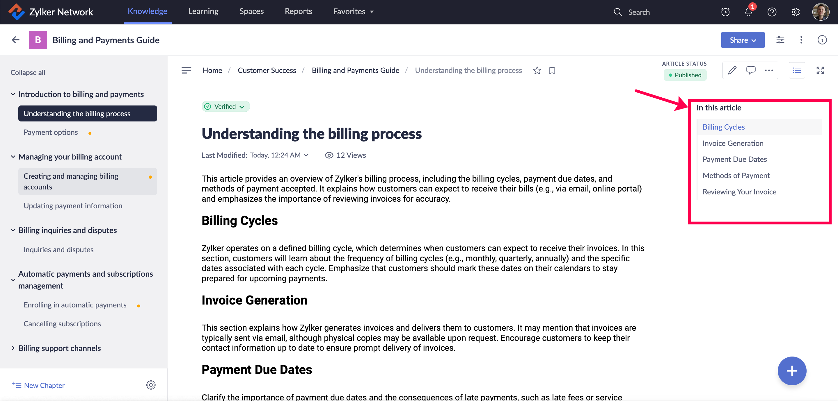This screenshot has height=401, width=838.
Task: Open the notifications bell
Action: (x=748, y=12)
